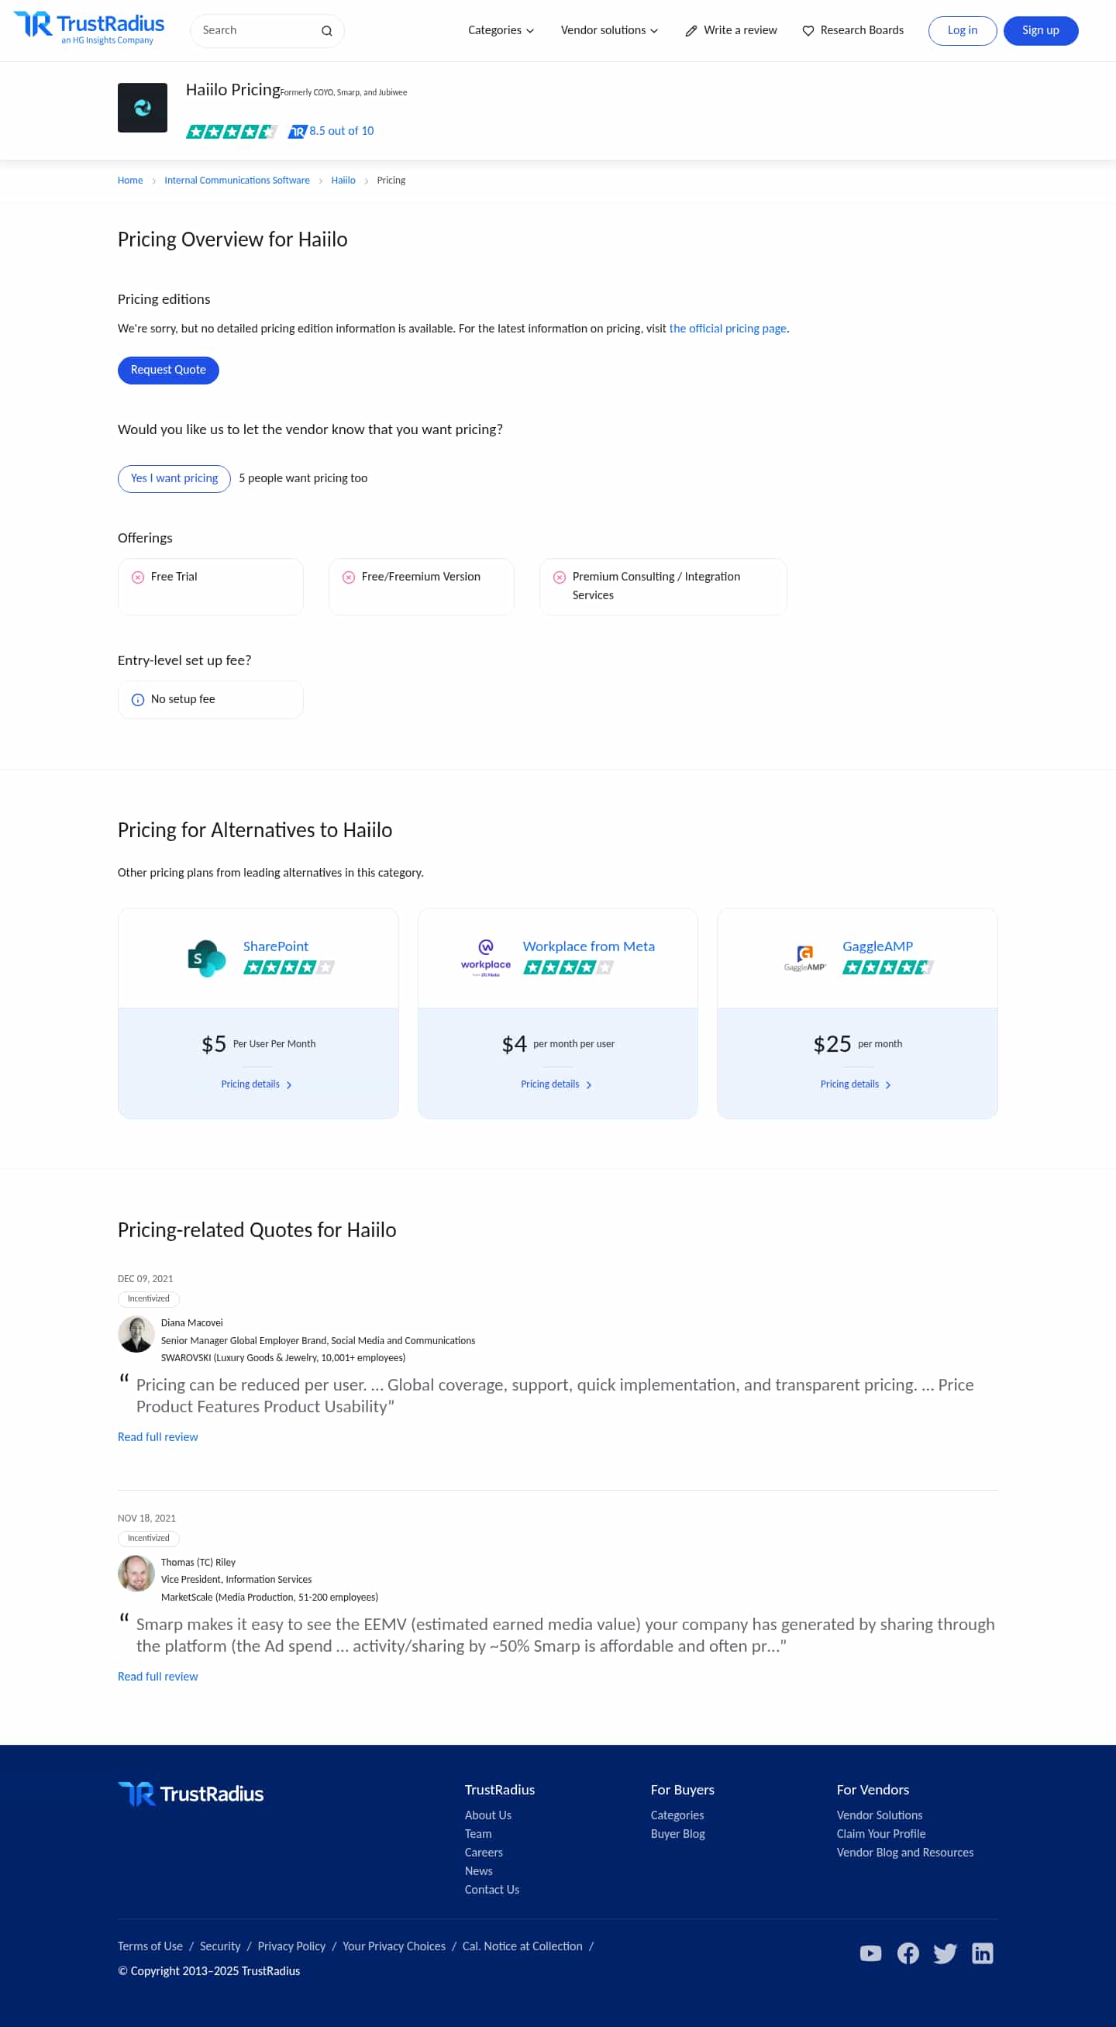
Task: Click the TrustRadius logo in the header
Action: tap(87, 29)
